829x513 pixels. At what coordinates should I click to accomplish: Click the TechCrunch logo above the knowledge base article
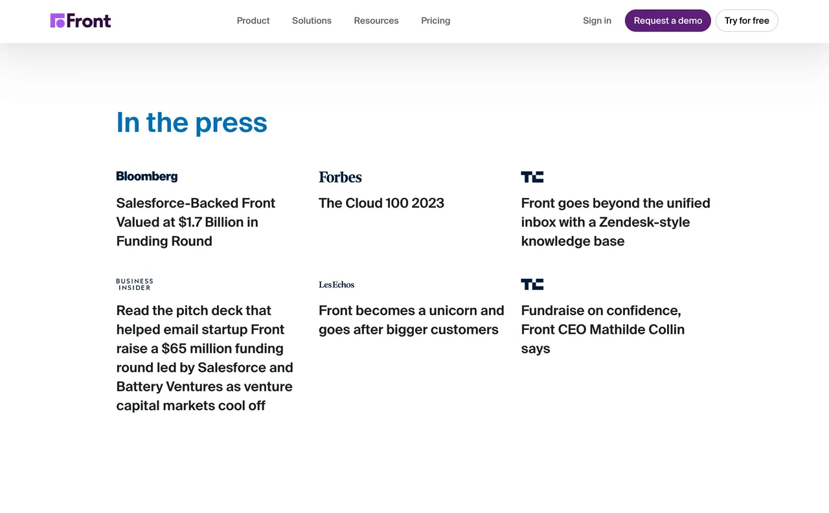[x=532, y=177]
